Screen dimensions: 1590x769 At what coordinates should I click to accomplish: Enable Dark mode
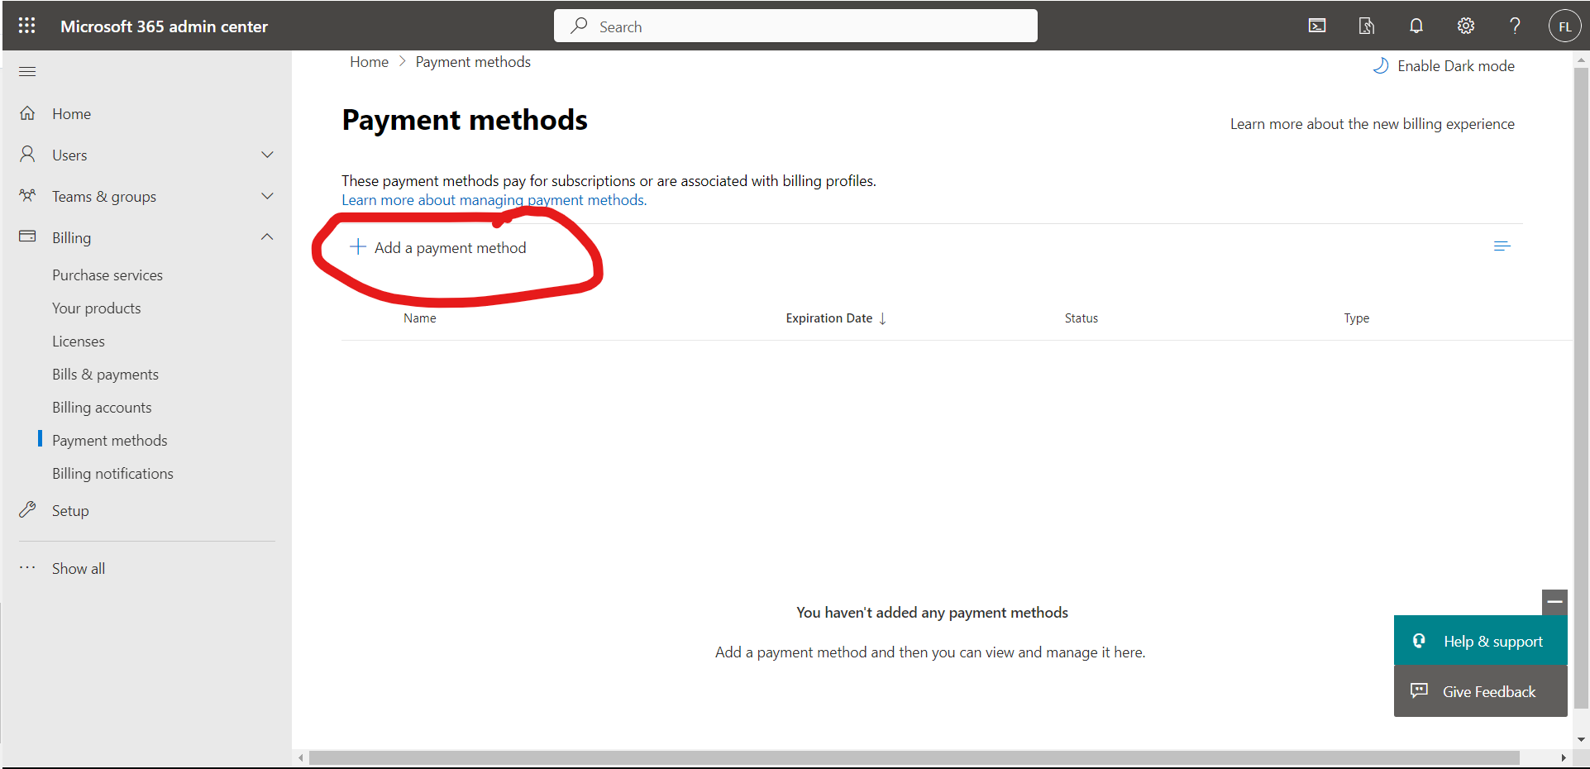coord(1444,66)
